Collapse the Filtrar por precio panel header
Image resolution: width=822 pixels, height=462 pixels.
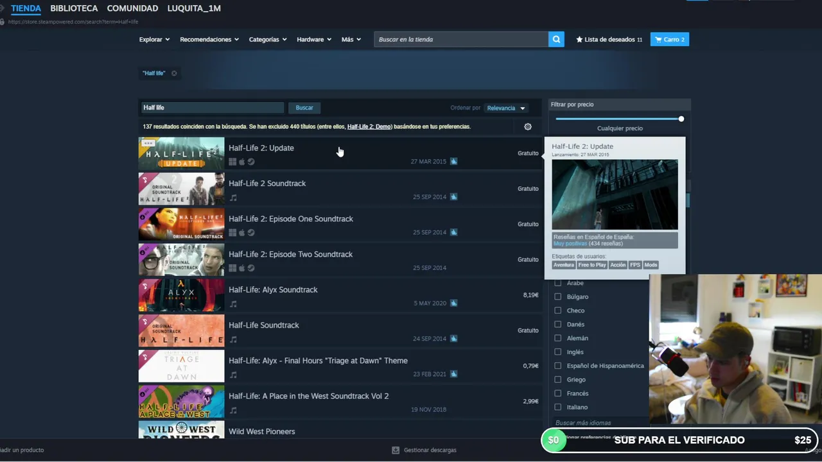pos(620,104)
